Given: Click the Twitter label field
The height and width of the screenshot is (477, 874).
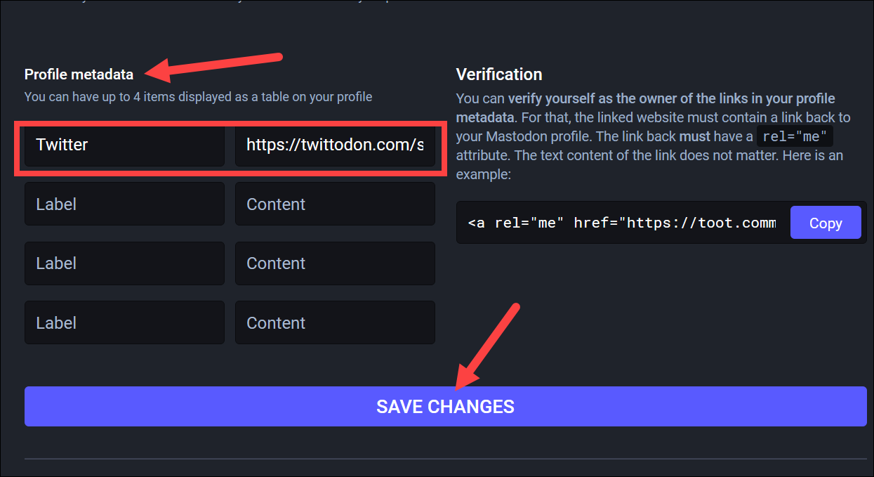Looking at the screenshot, I should [x=124, y=145].
